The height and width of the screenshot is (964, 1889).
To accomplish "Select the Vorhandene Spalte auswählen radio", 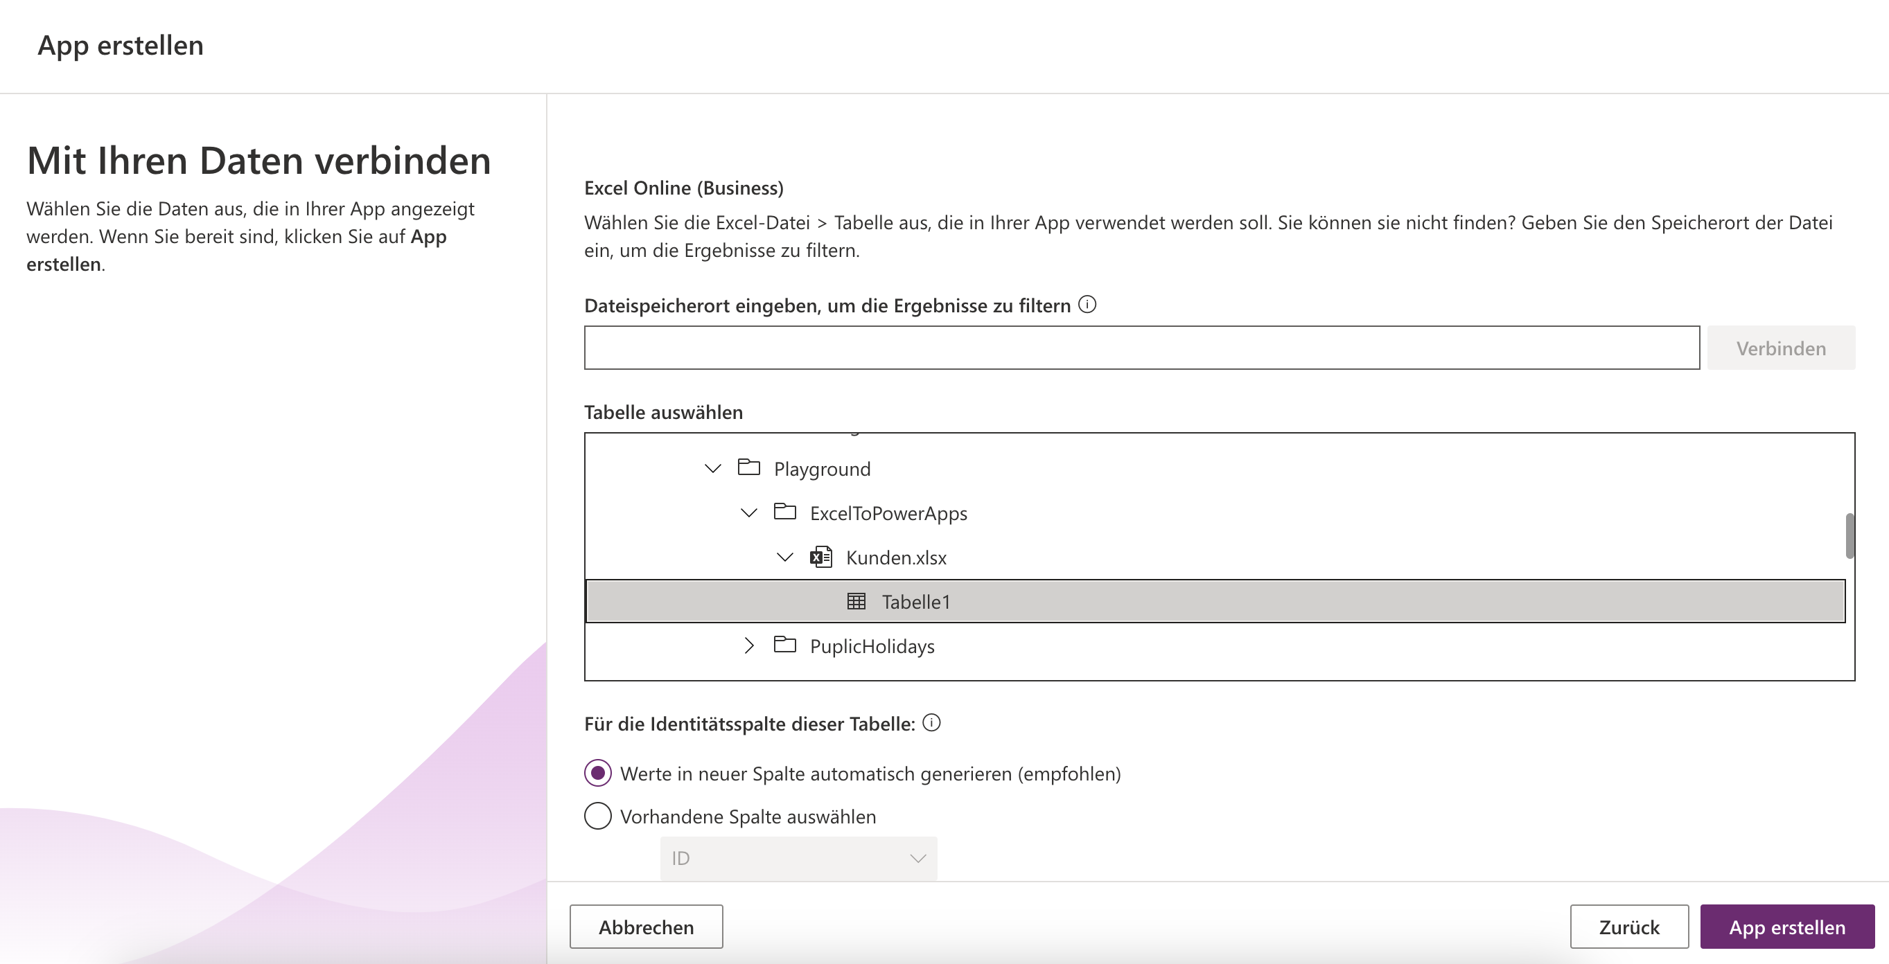I will [597, 816].
